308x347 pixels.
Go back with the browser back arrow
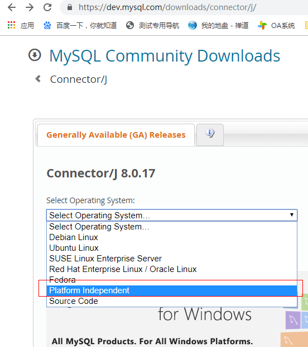[12, 7]
